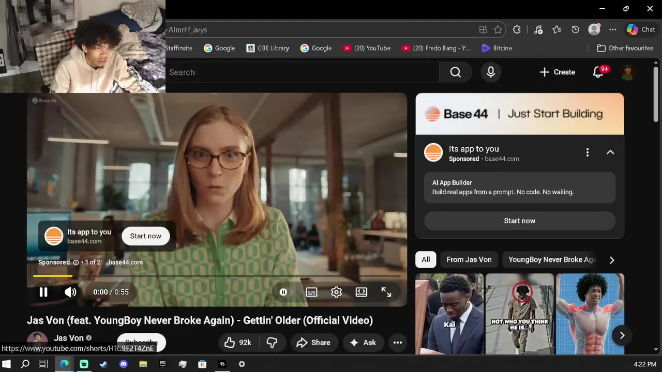Open Windows taskbar search
This screenshot has height=372, width=662.
(x=25, y=364)
